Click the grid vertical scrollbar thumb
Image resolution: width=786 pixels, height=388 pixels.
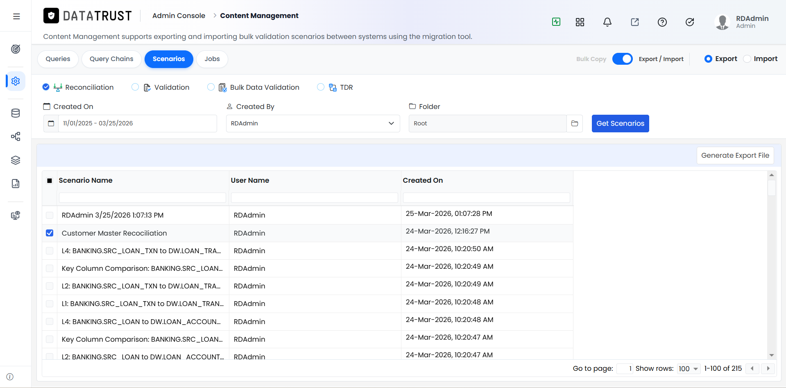tap(772, 188)
